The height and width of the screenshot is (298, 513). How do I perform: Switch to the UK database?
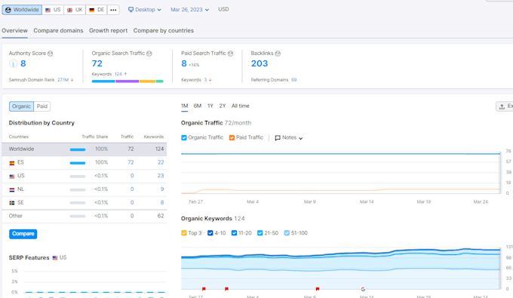[x=75, y=10]
